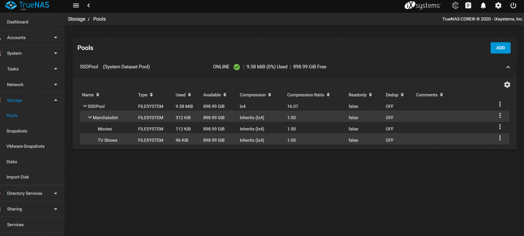The image size is (524, 236).
Task: Open Import Disk under Storage
Action: click(32, 177)
